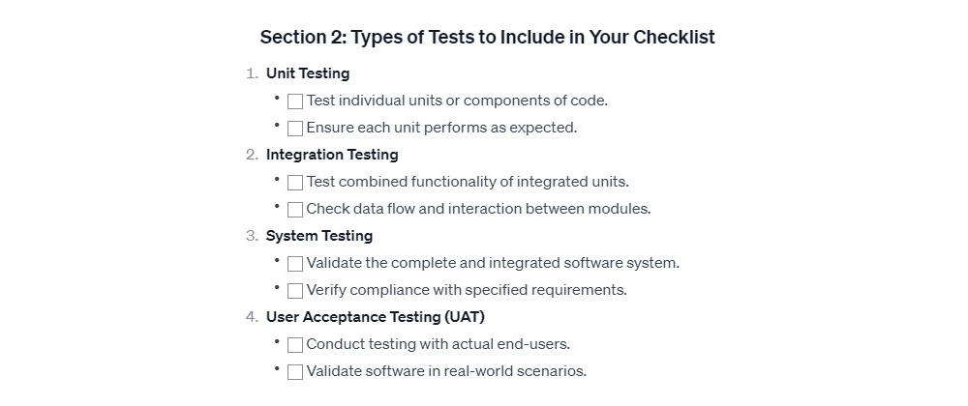Click text 'Check data flow and interaction between modules'
Viewport: 968px width, 406px height.
(478, 209)
